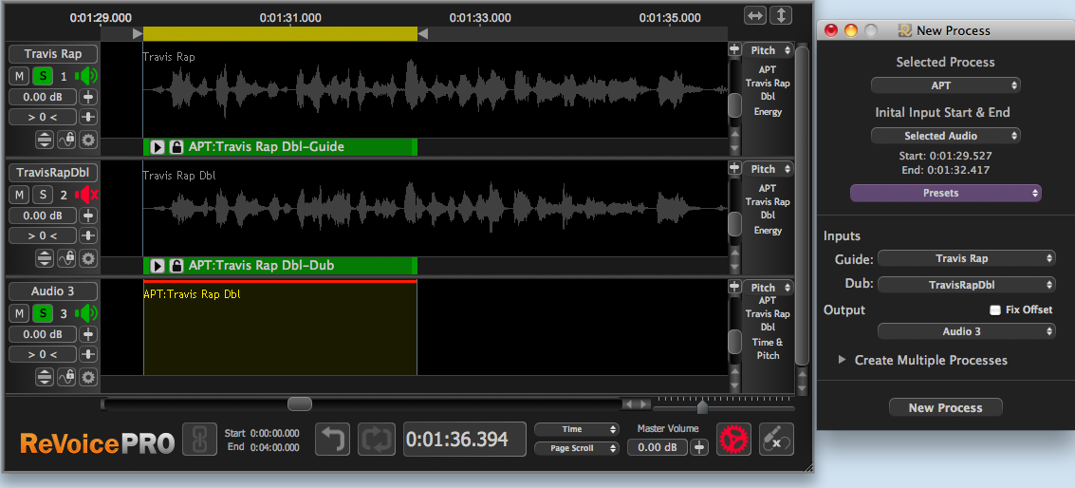Click the undo arrow in transport bar
The width and height of the screenshot is (1075, 488).
point(332,440)
